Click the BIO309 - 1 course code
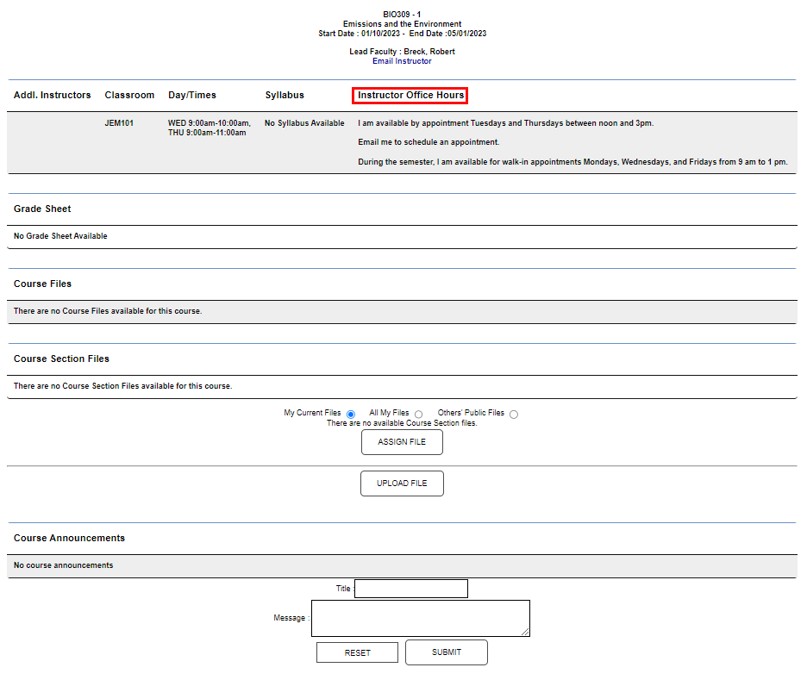 click(x=402, y=15)
